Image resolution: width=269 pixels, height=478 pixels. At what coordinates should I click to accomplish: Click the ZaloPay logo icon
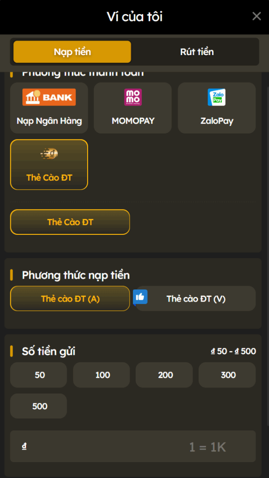[x=217, y=97]
